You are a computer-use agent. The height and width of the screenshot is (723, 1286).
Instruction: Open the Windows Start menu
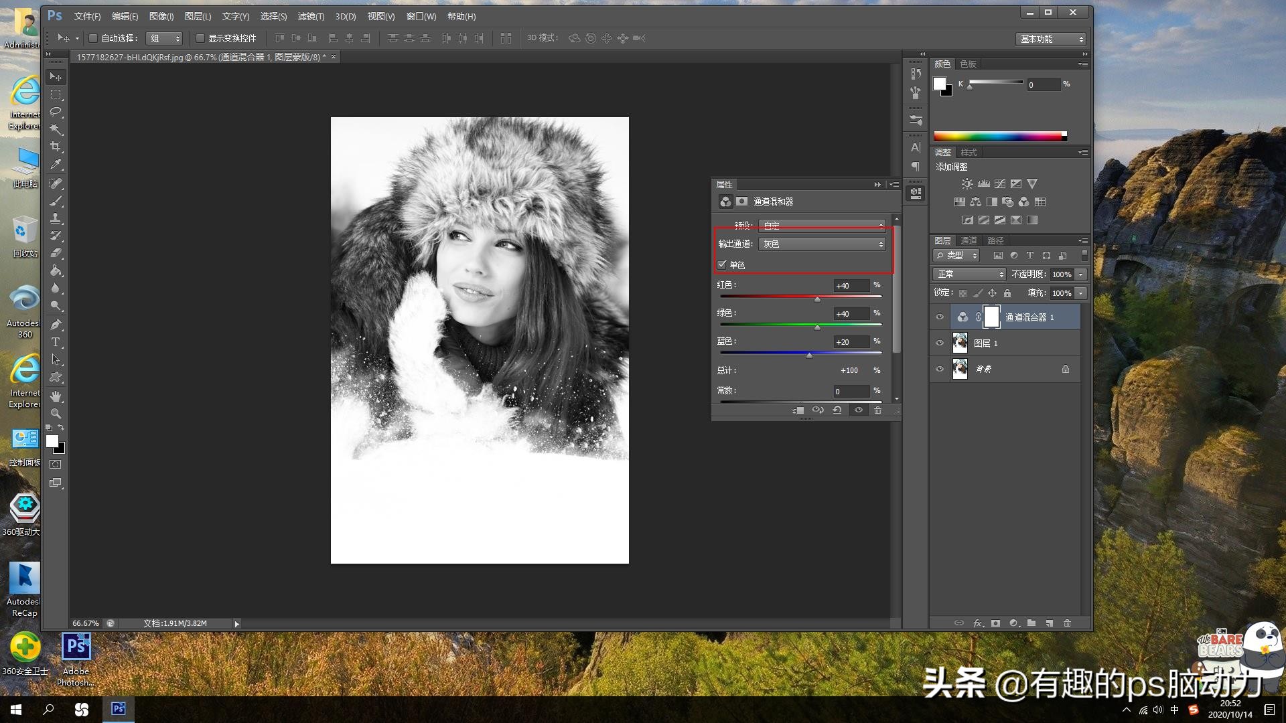[x=16, y=710]
